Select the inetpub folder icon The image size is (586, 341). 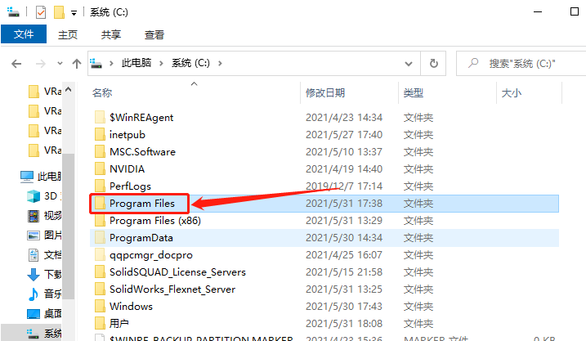pos(100,135)
